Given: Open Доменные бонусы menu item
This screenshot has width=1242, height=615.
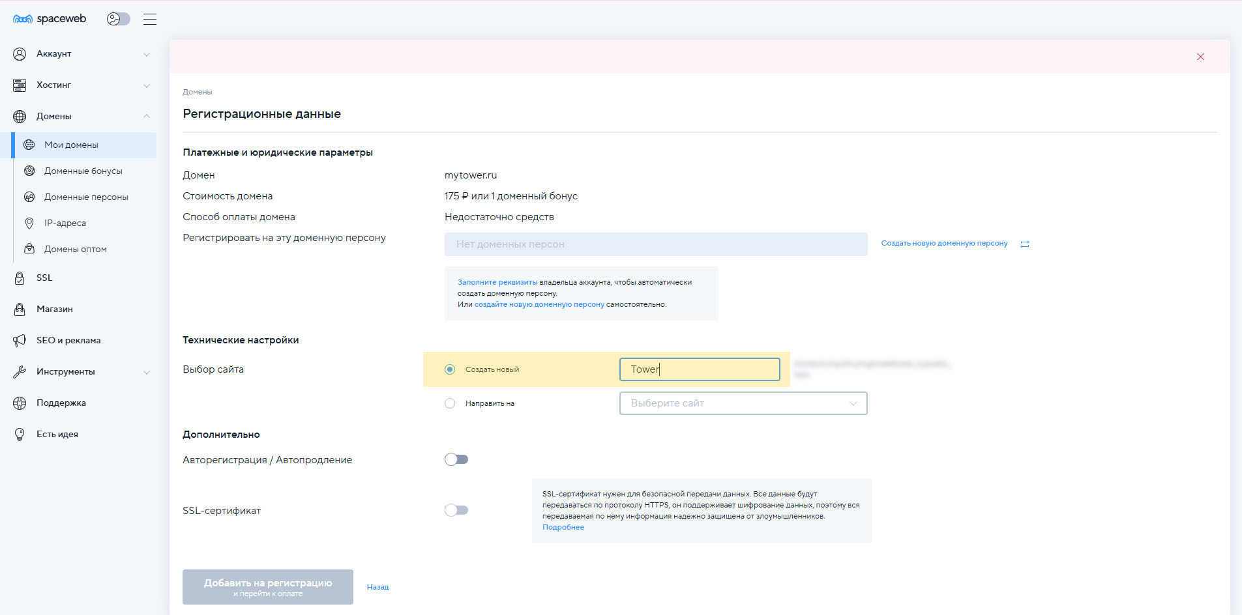Looking at the screenshot, I should click(x=83, y=171).
